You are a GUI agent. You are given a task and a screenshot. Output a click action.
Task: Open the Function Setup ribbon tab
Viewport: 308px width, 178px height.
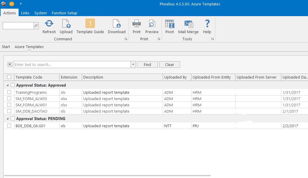click(x=64, y=13)
